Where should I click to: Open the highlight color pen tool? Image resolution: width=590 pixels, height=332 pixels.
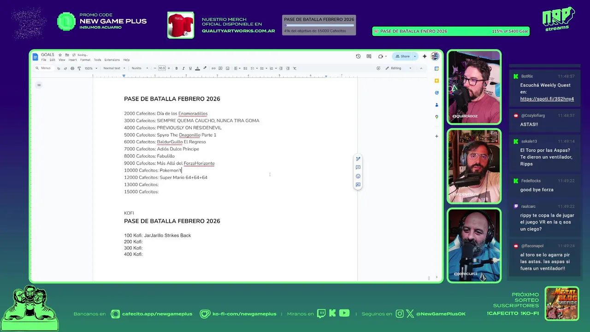coord(205,68)
